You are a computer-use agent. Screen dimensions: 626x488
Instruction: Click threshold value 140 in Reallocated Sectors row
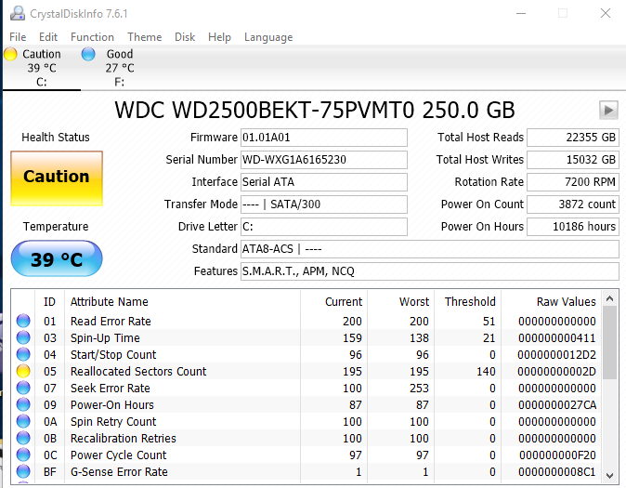486,371
